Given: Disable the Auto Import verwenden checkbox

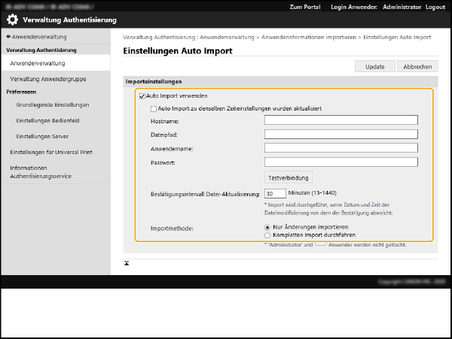Looking at the screenshot, I should click(142, 96).
